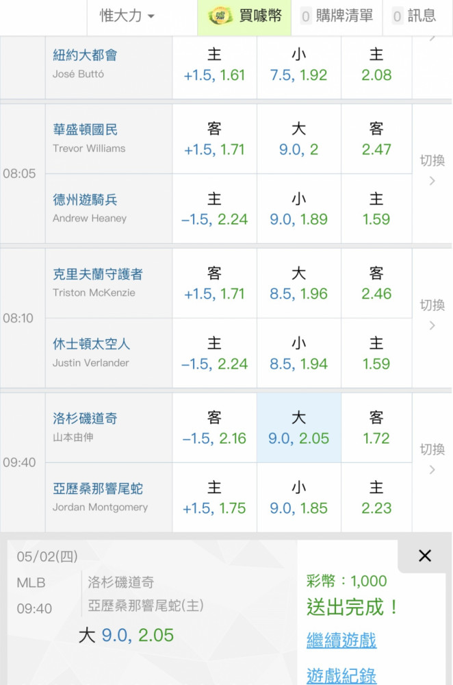The image size is (453, 685).
Task: Click the 繼續遊戲 link
Action: coord(341,641)
